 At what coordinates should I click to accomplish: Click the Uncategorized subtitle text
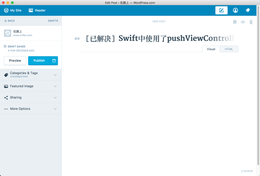19,76
